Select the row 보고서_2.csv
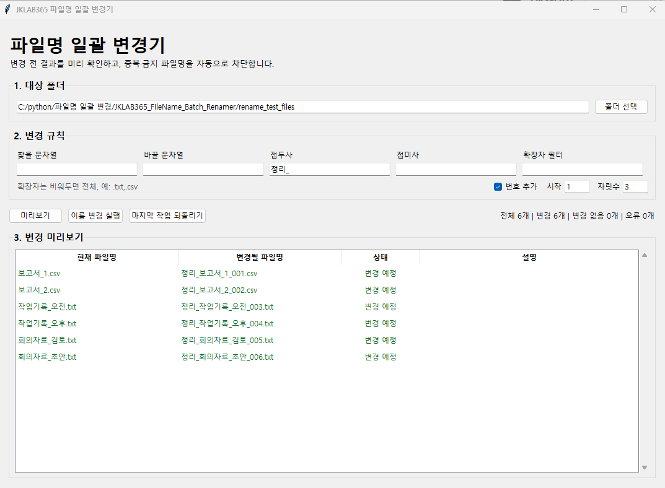This screenshot has width=665, height=488. (327, 290)
